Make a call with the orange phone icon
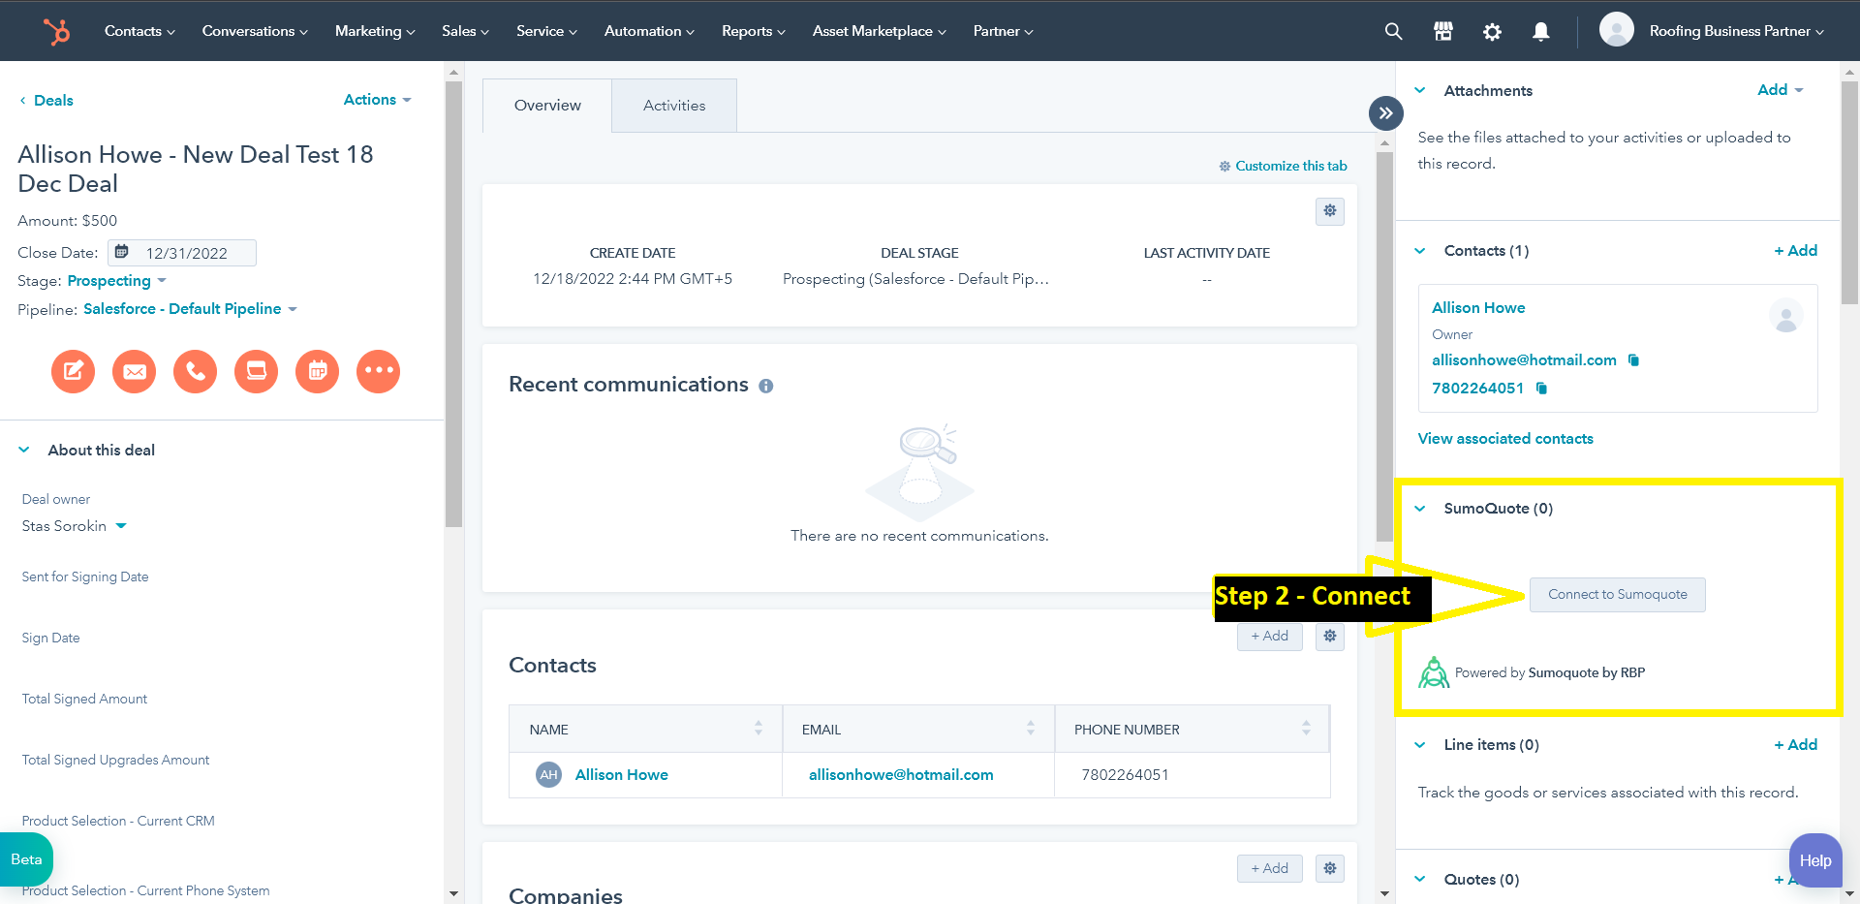Image resolution: width=1860 pixels, height=904 pixels. (195, 371)
